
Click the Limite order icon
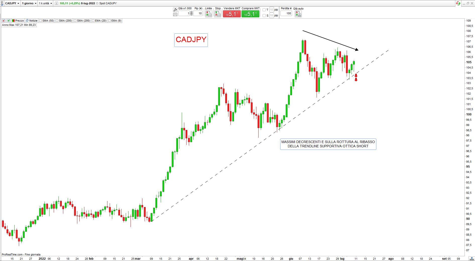[x=208, y=14]
